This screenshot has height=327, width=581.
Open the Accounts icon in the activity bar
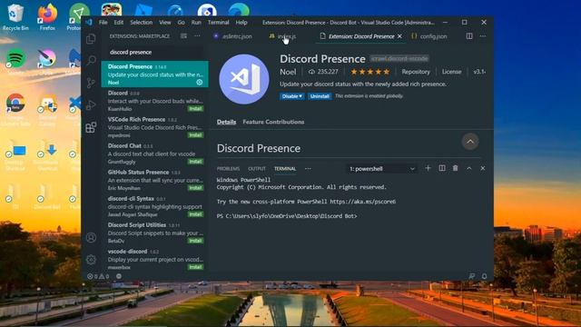pyautogui.click(x=91, y=238)
